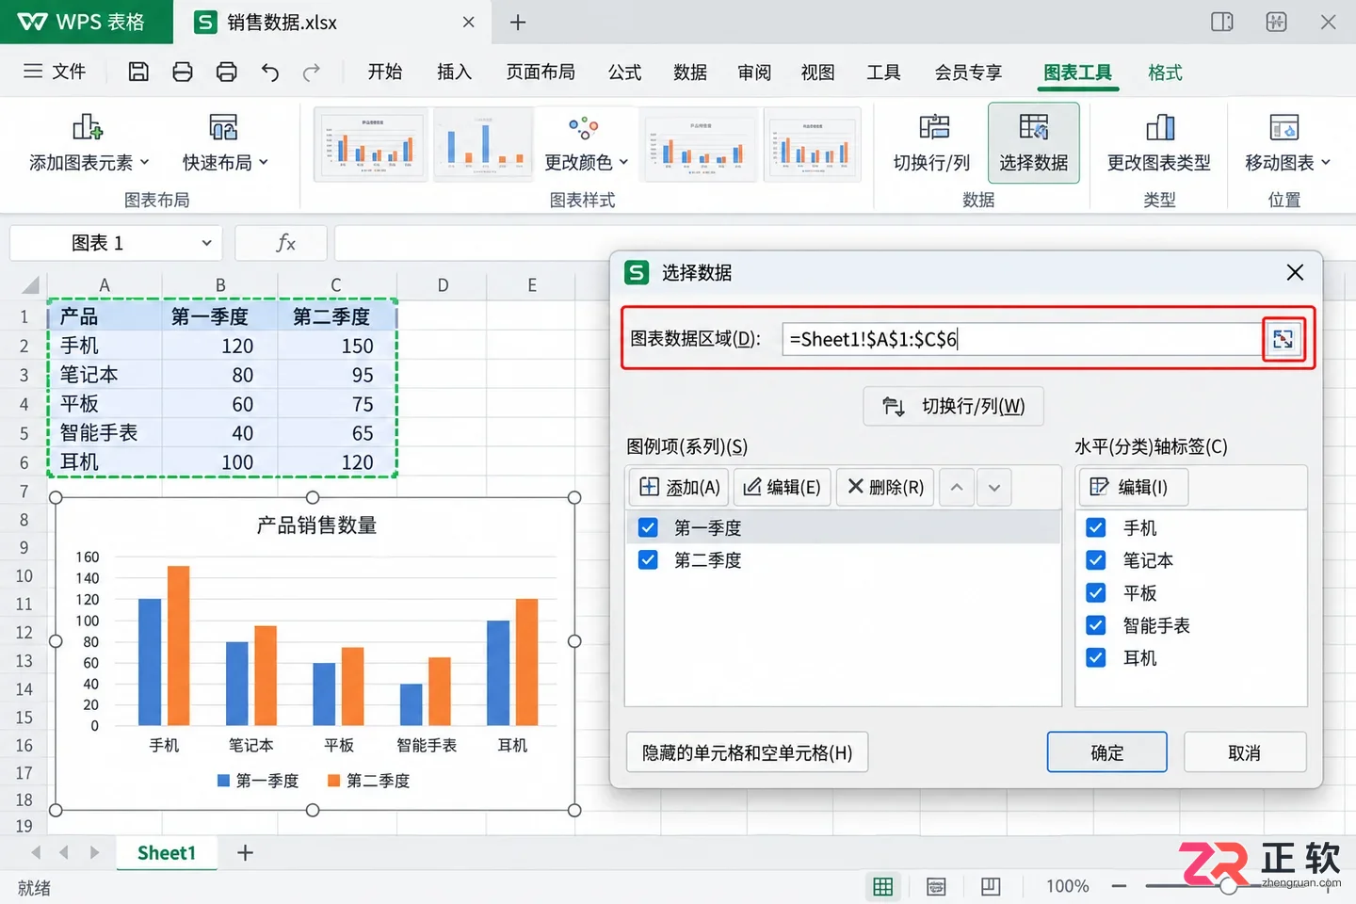Viewport: 1356px width, 904px height.
Task: Close the 销售数据.xlsx tab
Action: click(x=469, y=23)
